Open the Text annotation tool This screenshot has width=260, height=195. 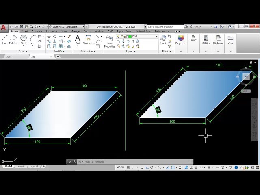coord(78,39)
